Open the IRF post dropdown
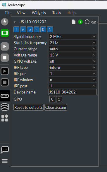The width and height of the screenshot is (107, 172). (73, 86)
